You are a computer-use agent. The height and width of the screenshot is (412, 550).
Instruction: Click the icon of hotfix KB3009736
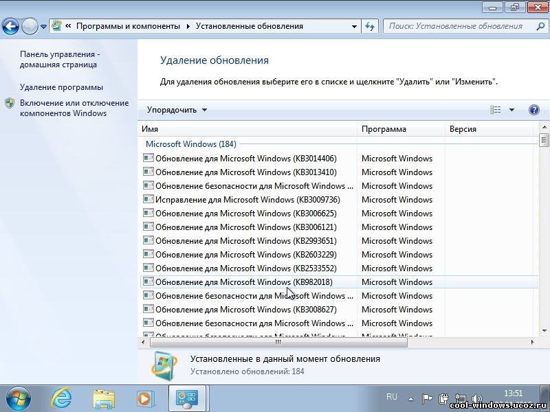point(148,199)
